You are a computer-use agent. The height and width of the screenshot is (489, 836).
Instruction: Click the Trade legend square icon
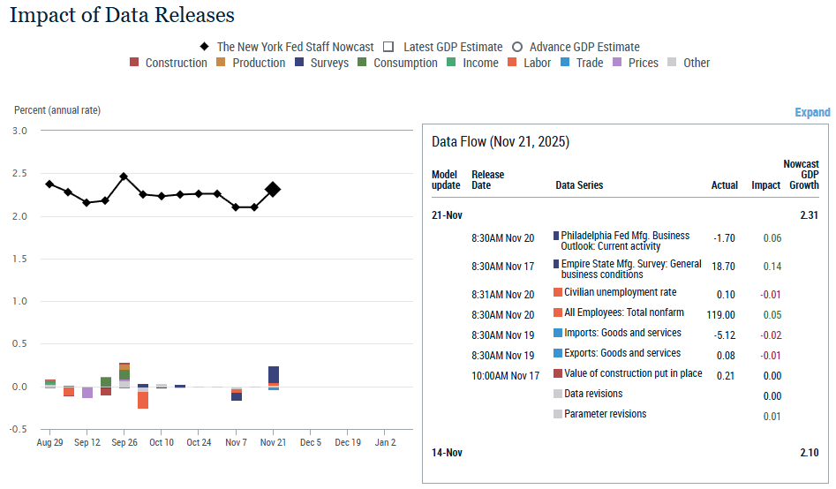click(x=566, y=63)
